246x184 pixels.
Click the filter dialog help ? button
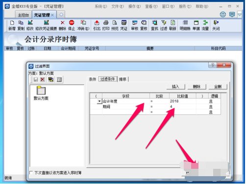click(x=213, y=65)
